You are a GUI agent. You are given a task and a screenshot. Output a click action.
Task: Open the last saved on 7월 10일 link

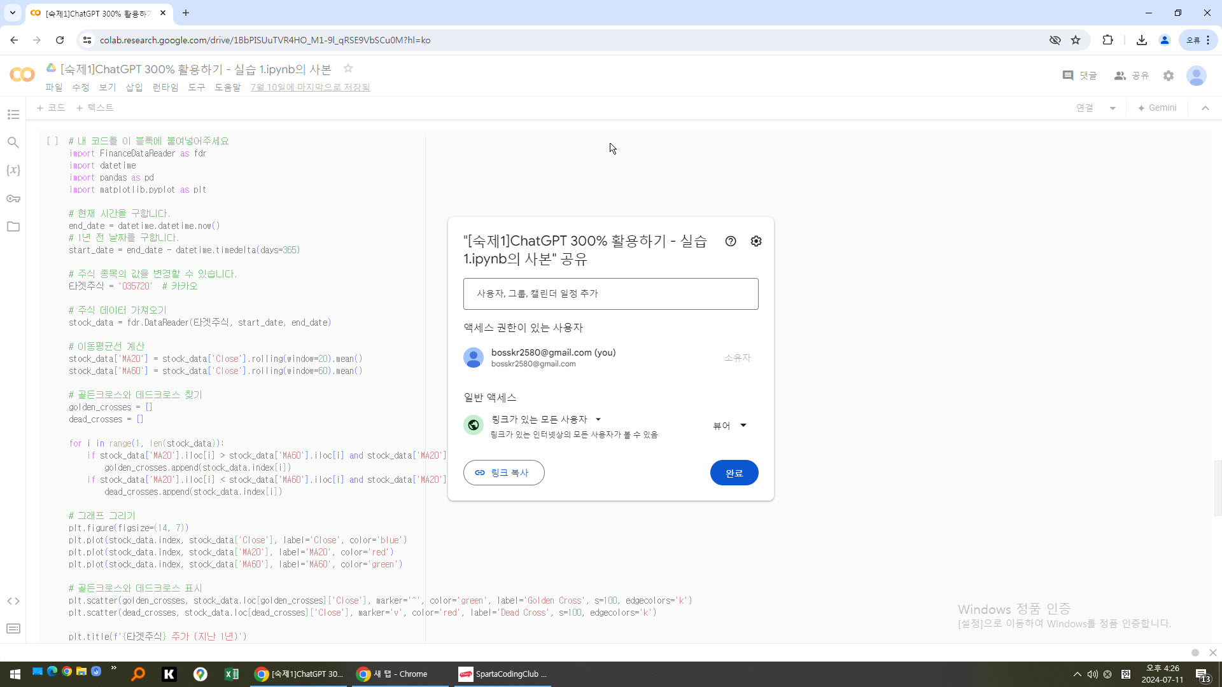(x=310, y=87)
